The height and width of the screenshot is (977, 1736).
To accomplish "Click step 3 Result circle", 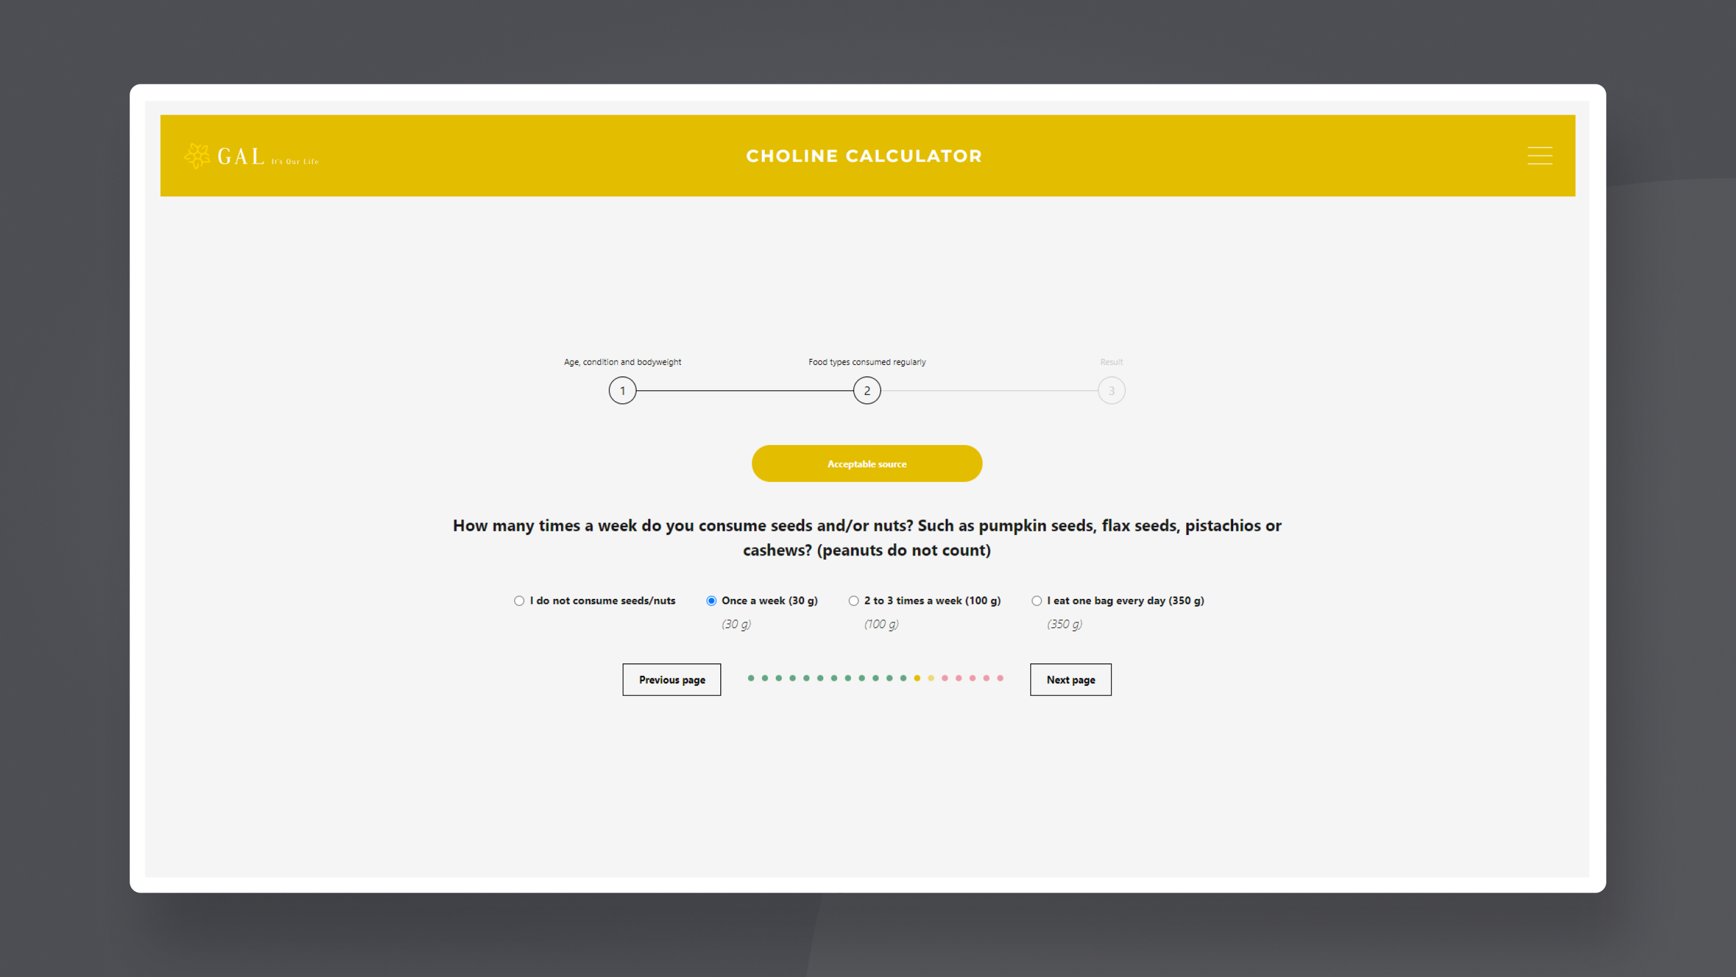I will pos(1112,390).
